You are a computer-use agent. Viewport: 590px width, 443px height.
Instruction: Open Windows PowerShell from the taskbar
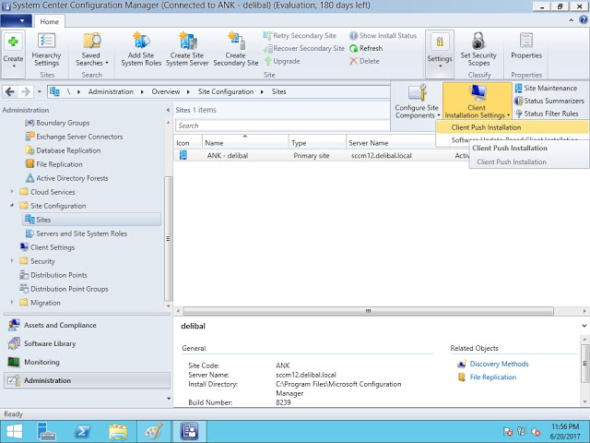82,430
